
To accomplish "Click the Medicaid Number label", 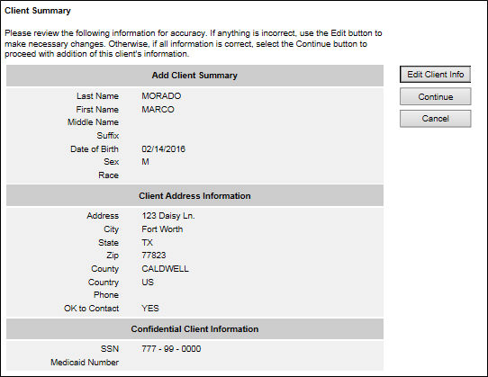I will [85, 363].
